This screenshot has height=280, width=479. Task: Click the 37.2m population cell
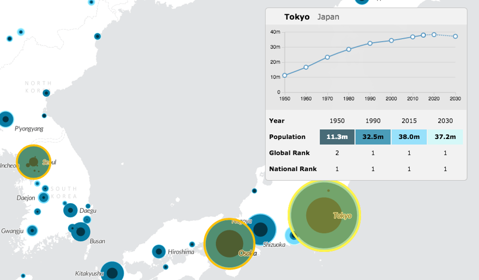(445, 137)
